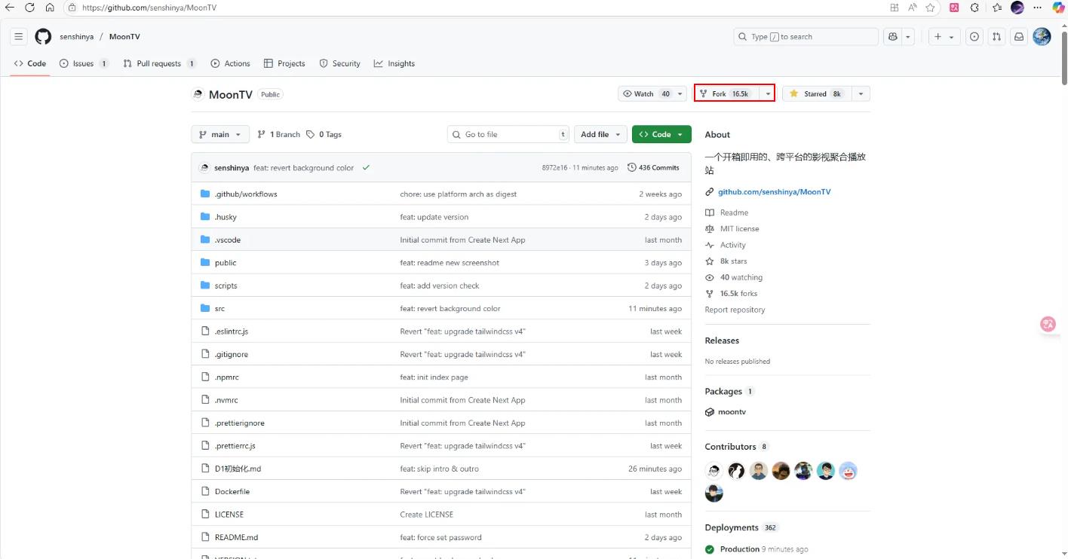The height and width of the screenshot is (559, 1068).
Task: Open the 0 Tags link
Action: pyautogui.click(x=324, y=134)
